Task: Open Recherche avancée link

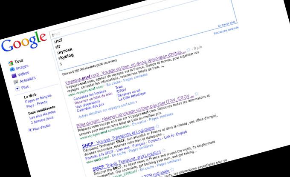Action: (x=226, y=30)
